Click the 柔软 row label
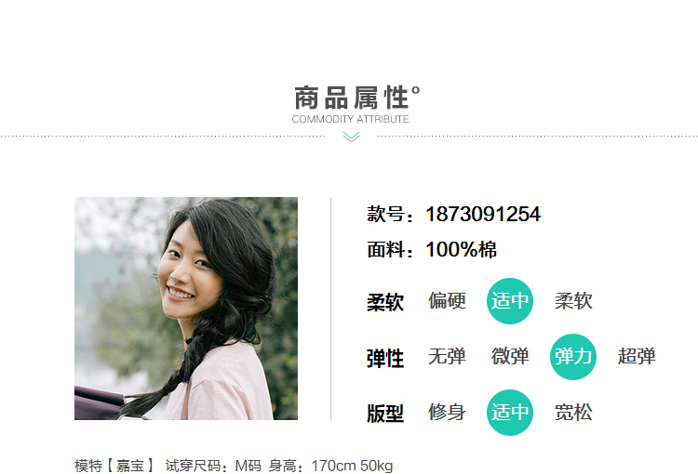698x474 pixels. point(385,302)
